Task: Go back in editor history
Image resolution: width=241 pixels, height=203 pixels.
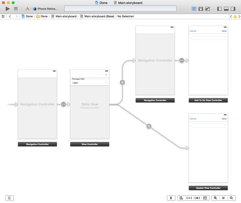Action: 10,16
